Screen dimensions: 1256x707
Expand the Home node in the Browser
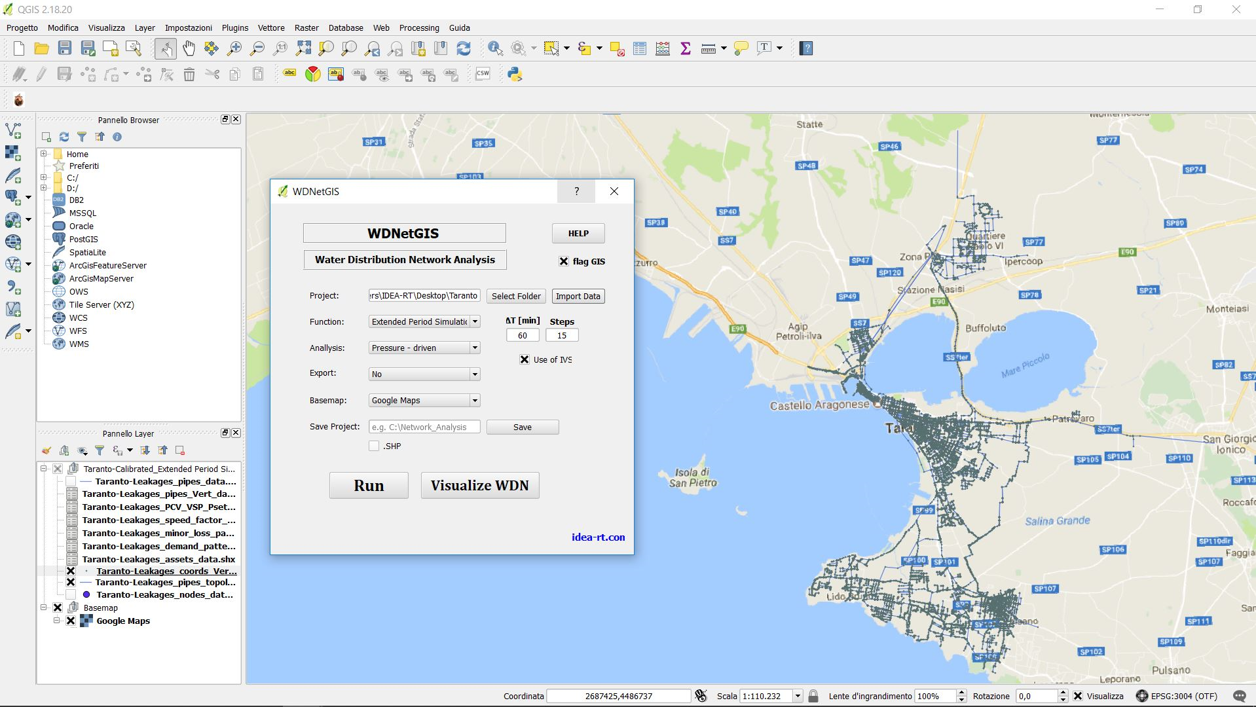click(44, 154)
